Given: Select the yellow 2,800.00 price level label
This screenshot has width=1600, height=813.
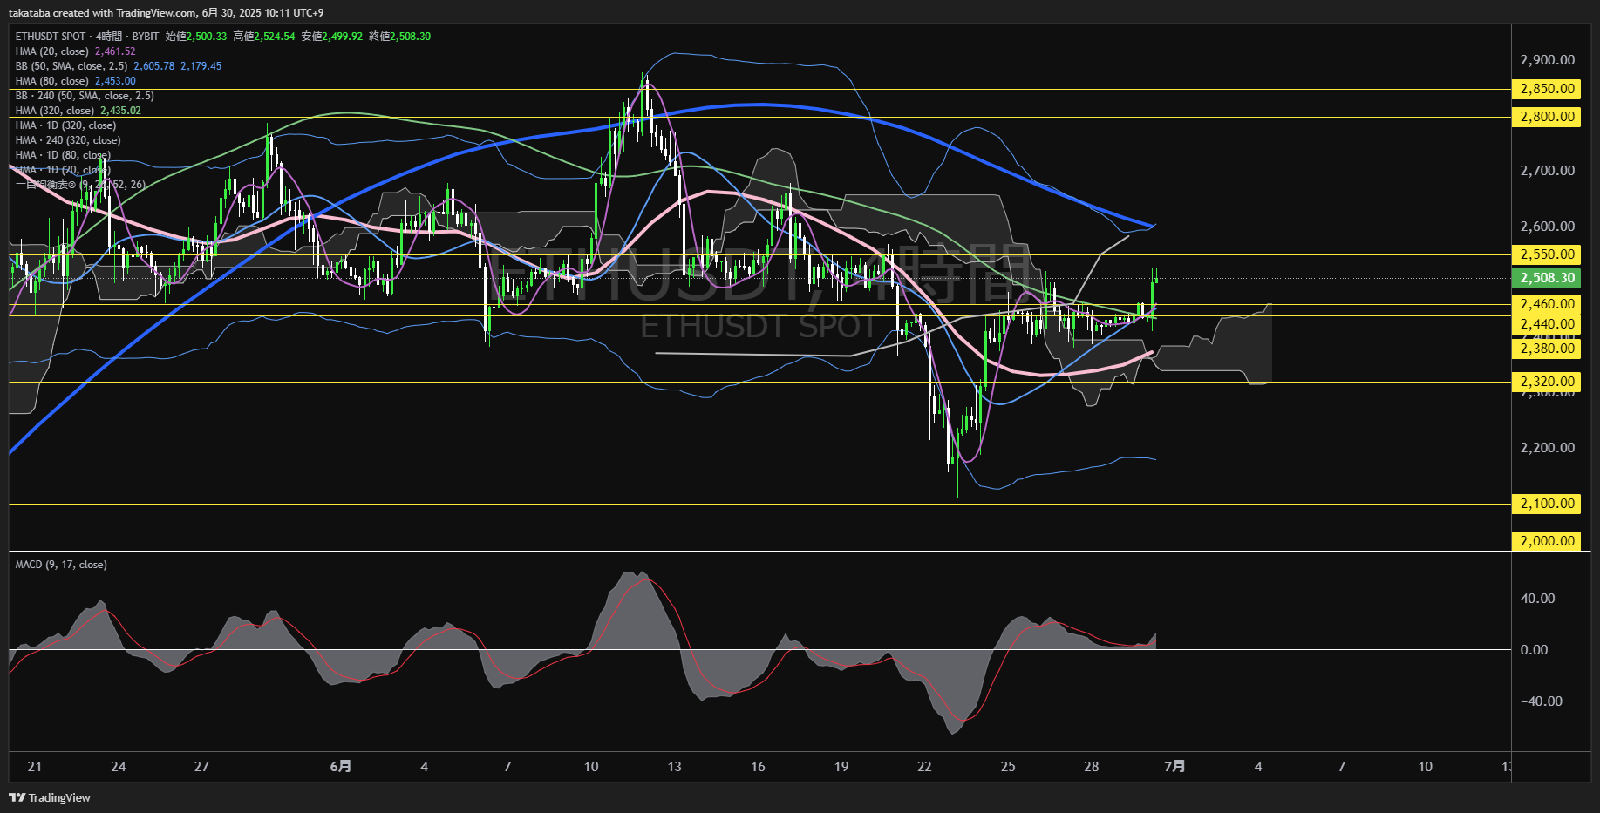Looking at the screenshot, I should pyautogui.click(x=1547, y=117).
